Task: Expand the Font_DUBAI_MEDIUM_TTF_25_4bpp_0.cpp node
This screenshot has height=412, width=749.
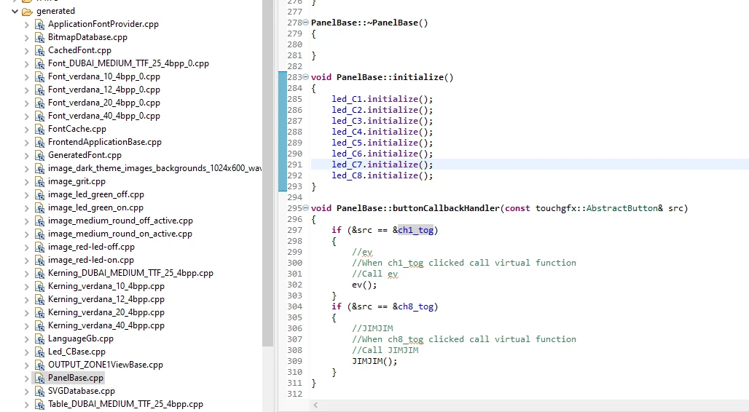Action: (x=26, y=63)
